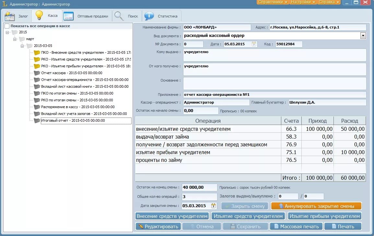Toggle Показать все операции в кассе checkbox
The height and width of the screenshot is (236, 374).
point(7,26)
